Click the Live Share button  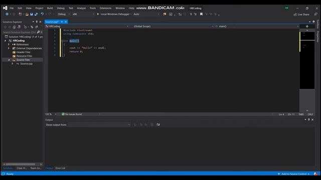[301, 14]
